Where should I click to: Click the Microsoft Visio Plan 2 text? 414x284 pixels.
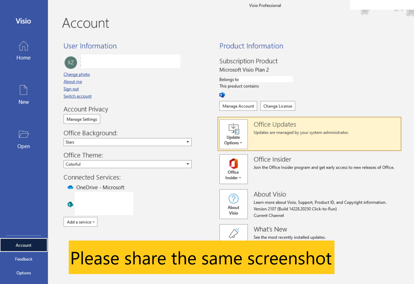click(244, 70)
